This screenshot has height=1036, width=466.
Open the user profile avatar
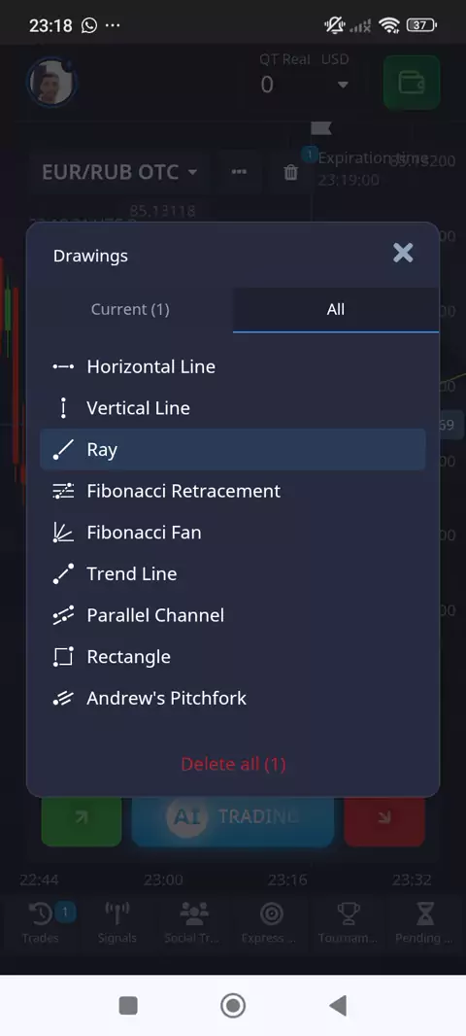tap(52, 82)
